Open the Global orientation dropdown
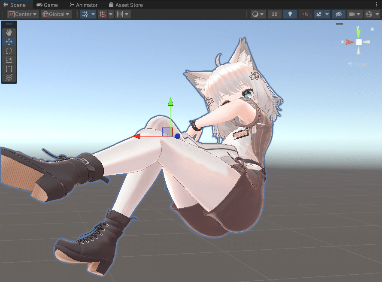382x282 pixels. coord(55,14)
